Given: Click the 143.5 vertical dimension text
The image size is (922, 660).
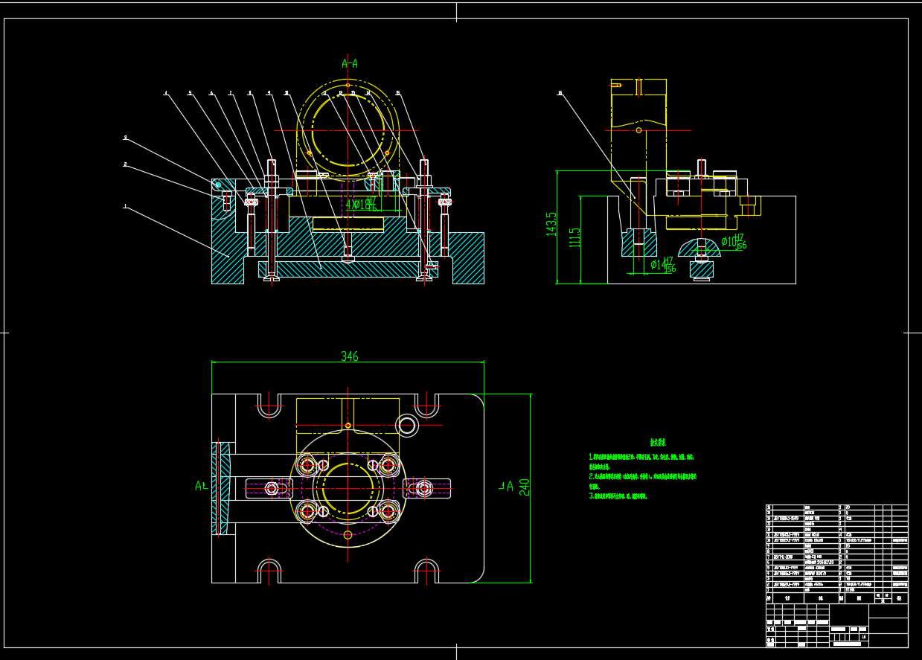Looking at the screenshot, I should [x=551, y=224].
